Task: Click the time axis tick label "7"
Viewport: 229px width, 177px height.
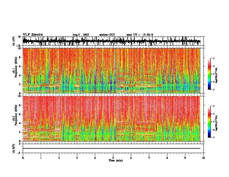Action: (x=149, y=158)
